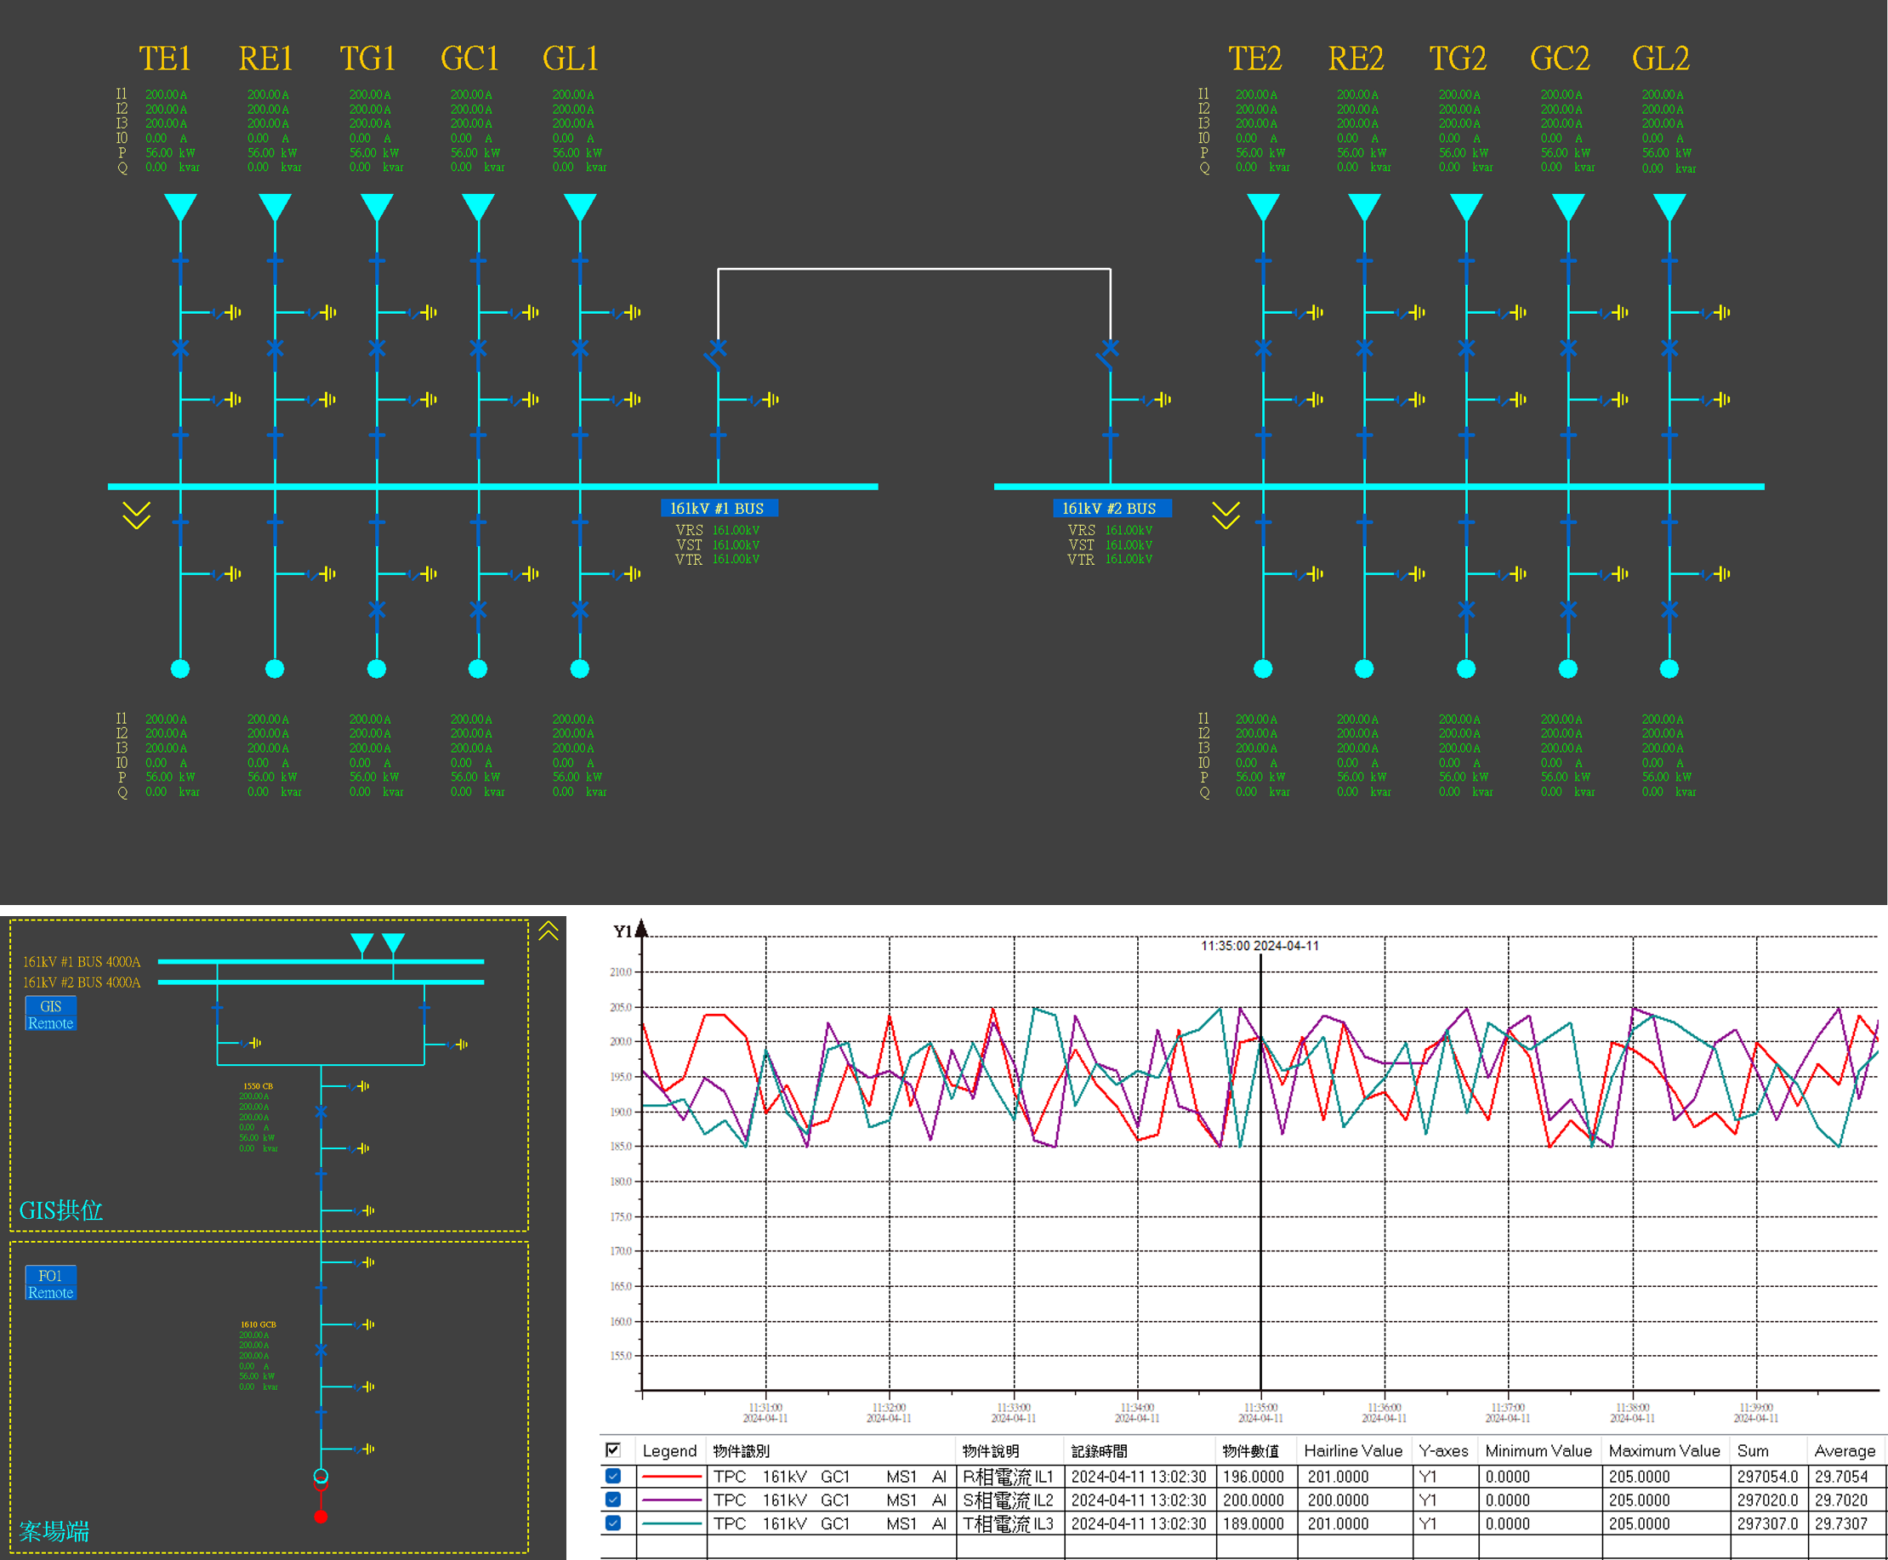Click the purple legend line for IL2
The image size is (1888, 1560).
(x=671, y=1500)
